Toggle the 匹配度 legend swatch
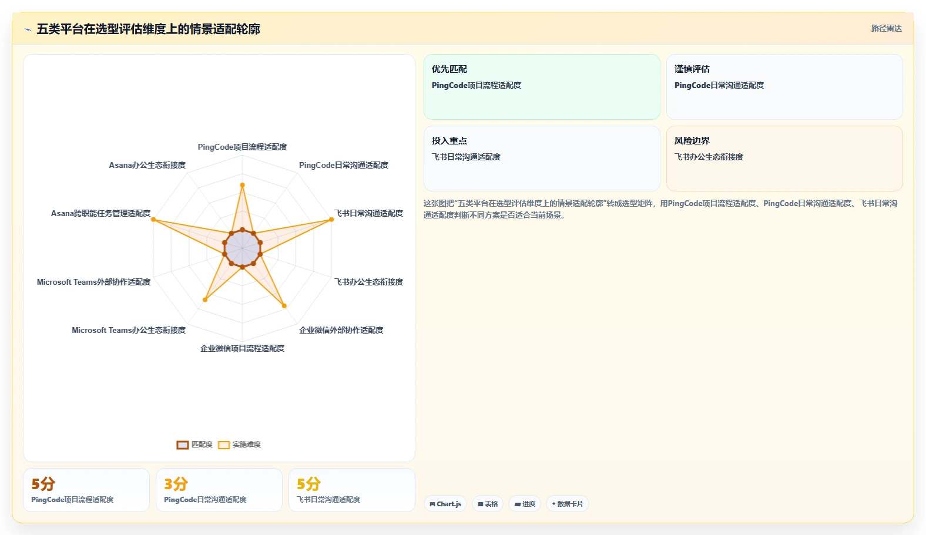 (x=183, y=445)
